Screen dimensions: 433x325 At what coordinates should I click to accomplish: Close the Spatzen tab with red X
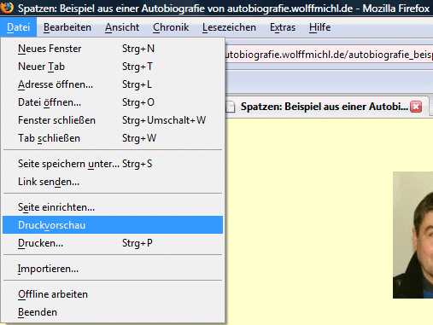pyautogui.click(x=416, y=107)
